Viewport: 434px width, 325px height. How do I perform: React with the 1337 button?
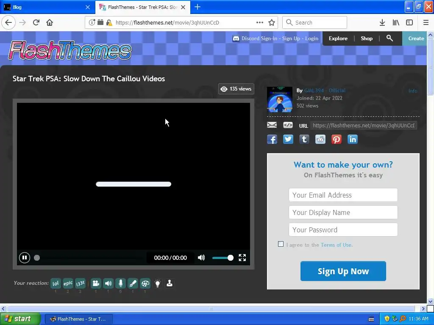80,283
